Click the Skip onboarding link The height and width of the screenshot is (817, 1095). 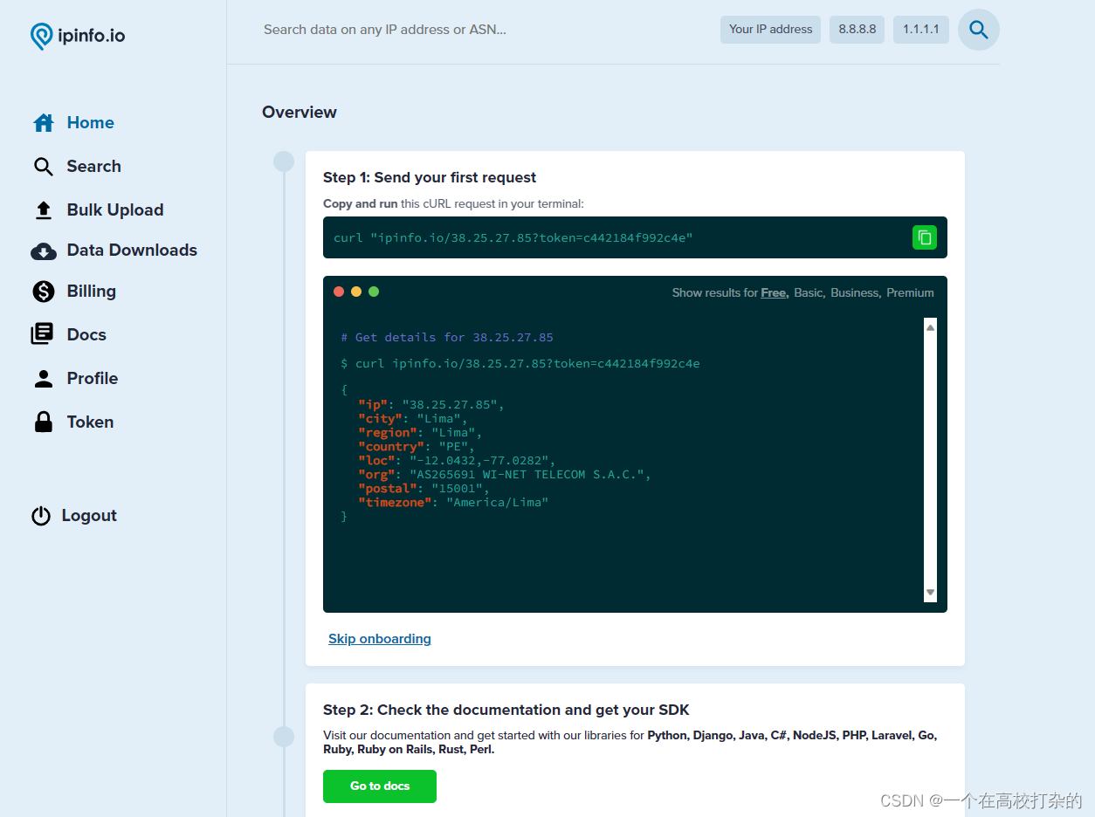tap(380, 639)
